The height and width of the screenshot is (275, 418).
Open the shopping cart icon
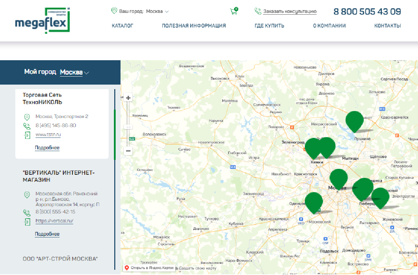pos(234,11)
